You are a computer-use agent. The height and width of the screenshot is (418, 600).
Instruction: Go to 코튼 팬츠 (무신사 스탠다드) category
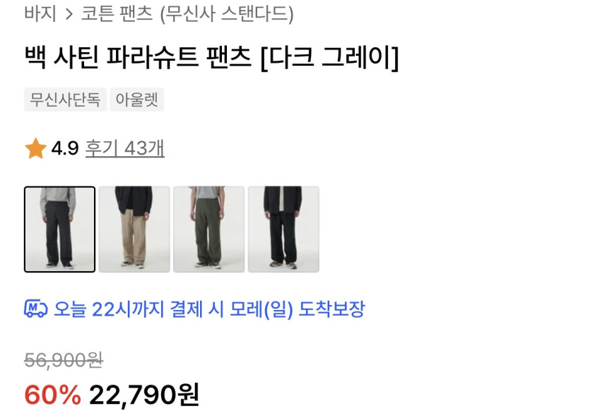point(187,14)
